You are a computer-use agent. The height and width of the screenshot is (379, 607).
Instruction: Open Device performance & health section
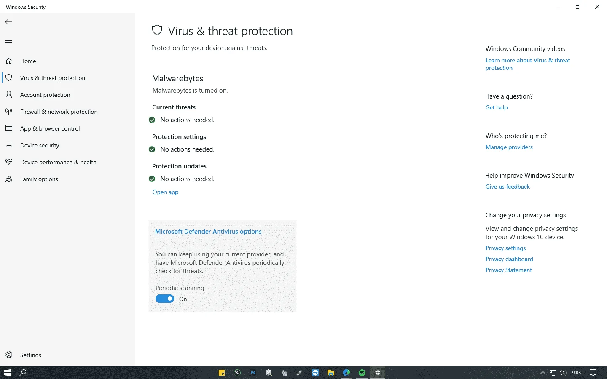click(x=67, y=162)
